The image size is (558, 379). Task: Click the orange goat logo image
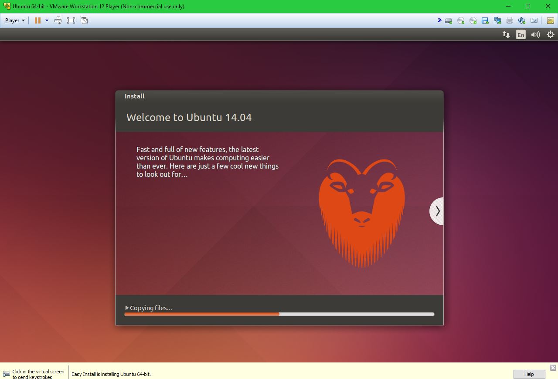(x=362, y=213)
